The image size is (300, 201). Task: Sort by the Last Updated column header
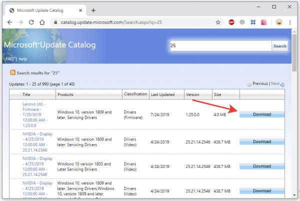pyautogui.click(x=162, y=94)
